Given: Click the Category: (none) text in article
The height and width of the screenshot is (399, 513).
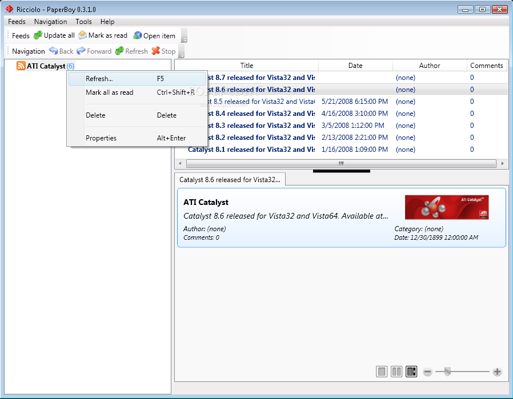Looking at the screenshot, I should point(419,229).
